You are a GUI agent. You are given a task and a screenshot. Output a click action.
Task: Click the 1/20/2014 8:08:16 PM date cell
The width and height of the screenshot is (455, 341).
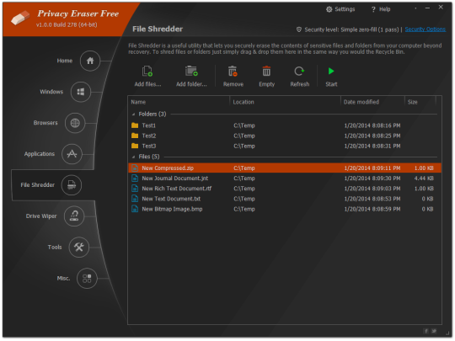(x=372, y=125)
